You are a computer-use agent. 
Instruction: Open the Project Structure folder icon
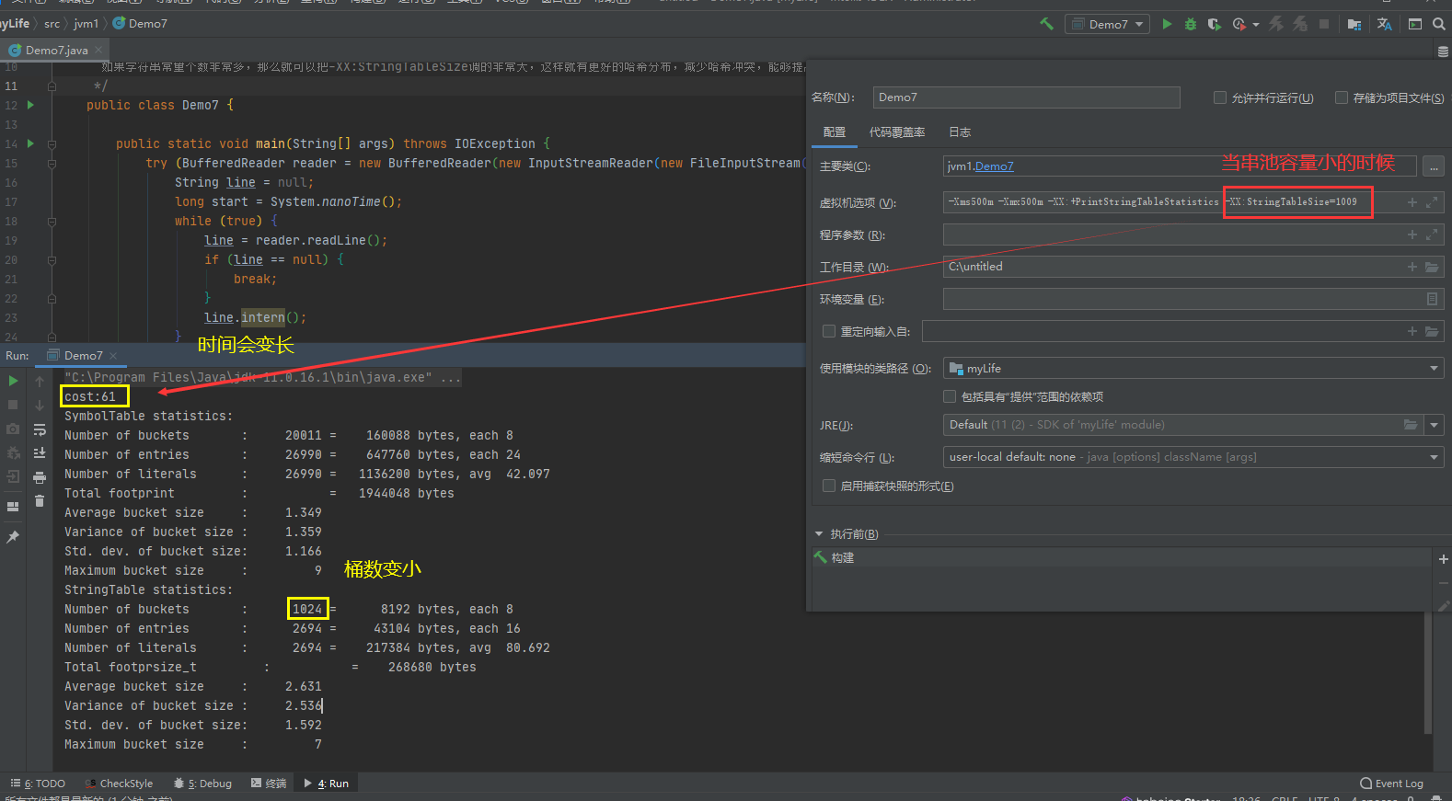point(1354,24)
